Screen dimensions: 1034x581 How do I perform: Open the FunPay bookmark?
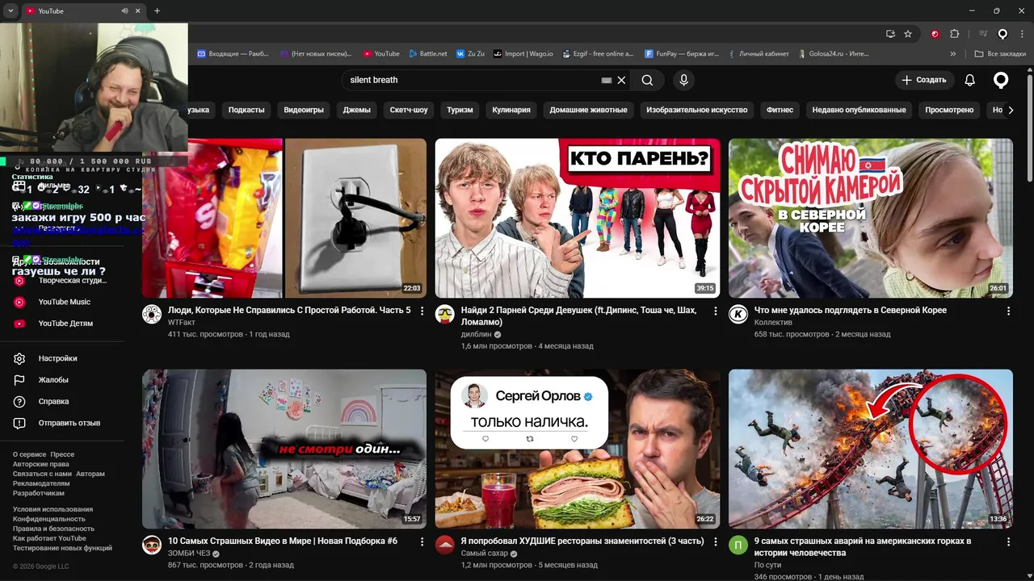coord(682,54)
